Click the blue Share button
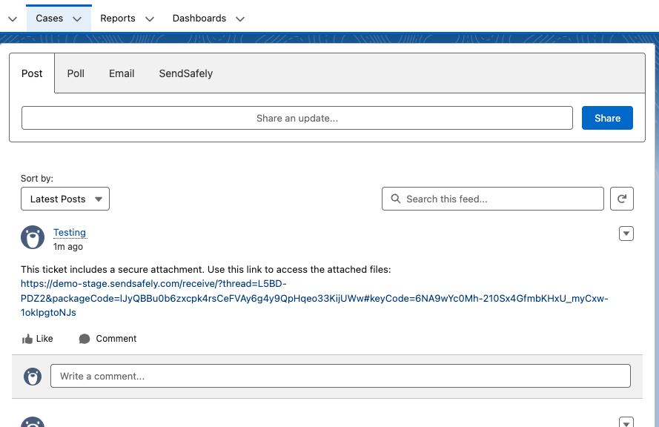This screenshot has width=659, height=427. (607, 118)
